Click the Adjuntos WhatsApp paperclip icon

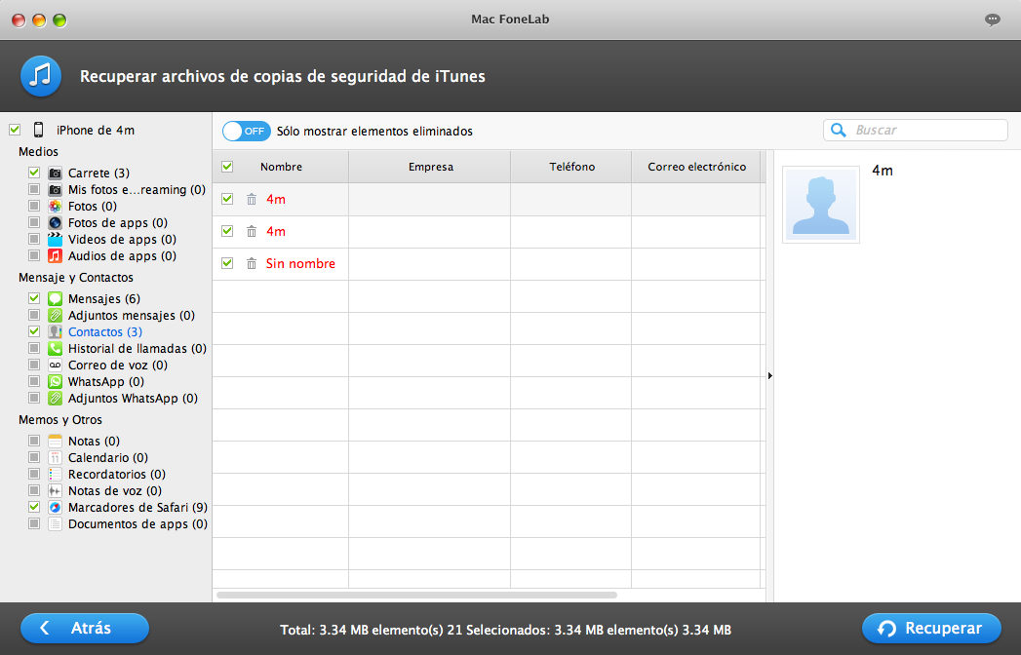(56, 399)
